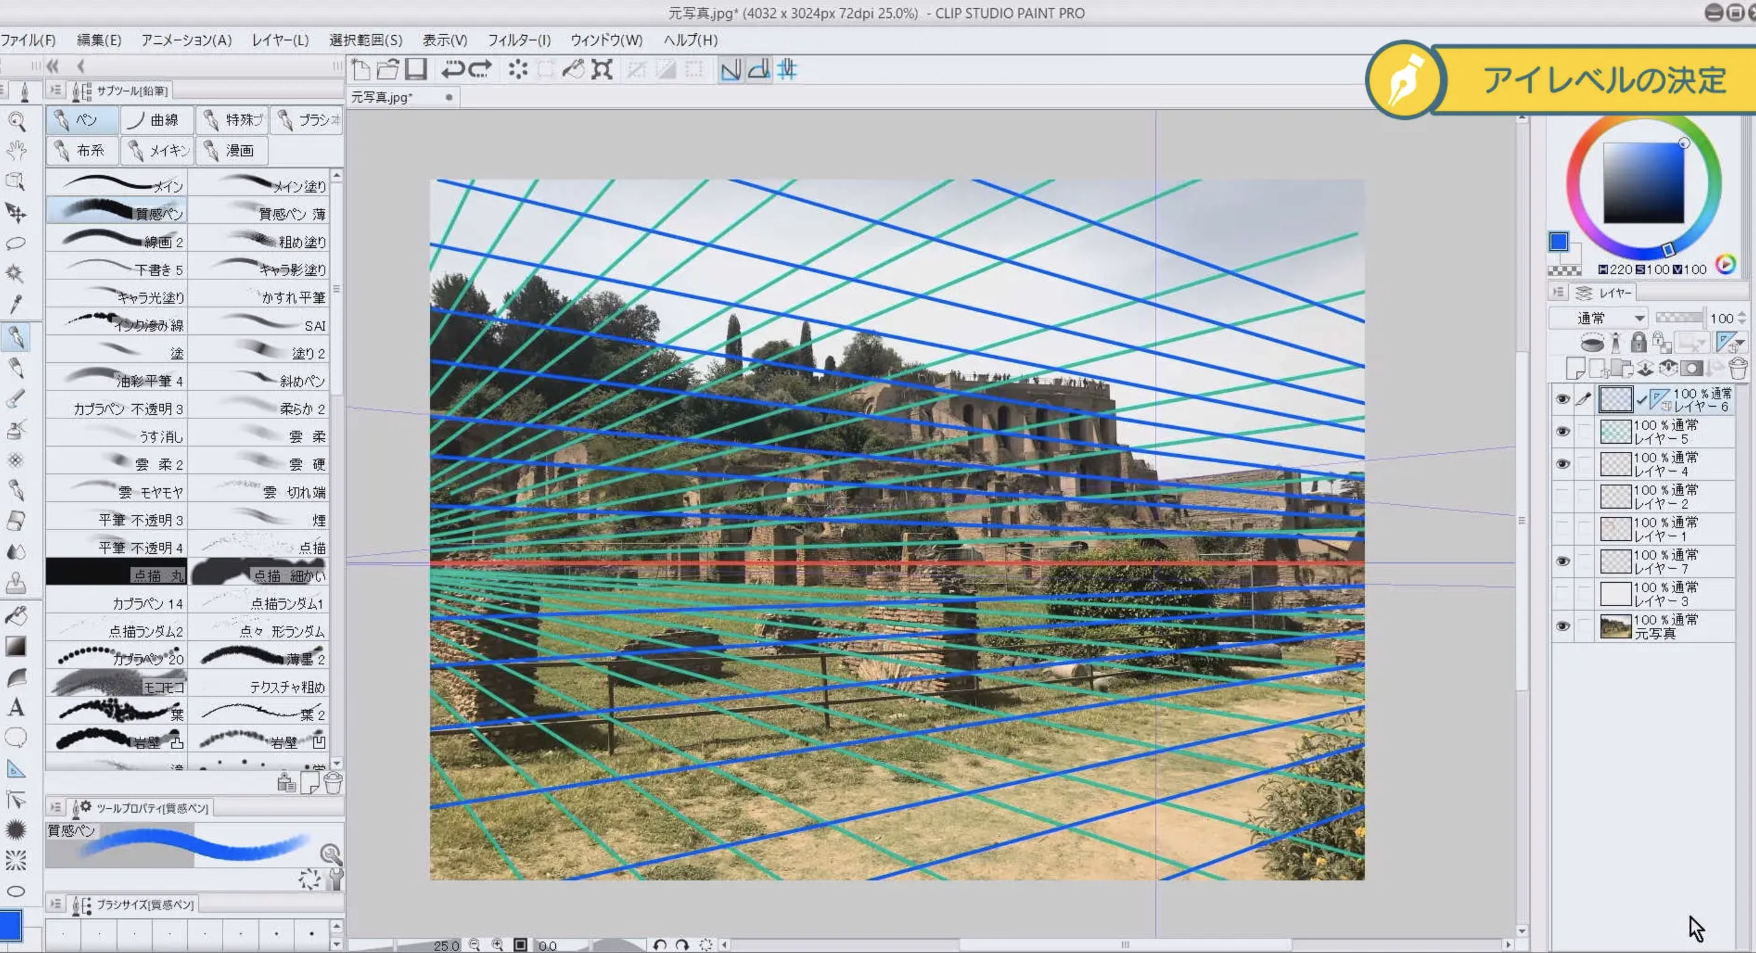Select the Gradient tool

(16, 646)
